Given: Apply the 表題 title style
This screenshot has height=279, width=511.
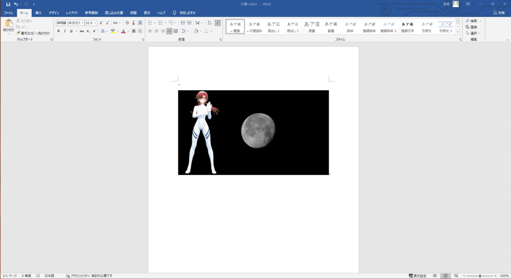Looking at the screenshot, I should click(x=312, y=27).
